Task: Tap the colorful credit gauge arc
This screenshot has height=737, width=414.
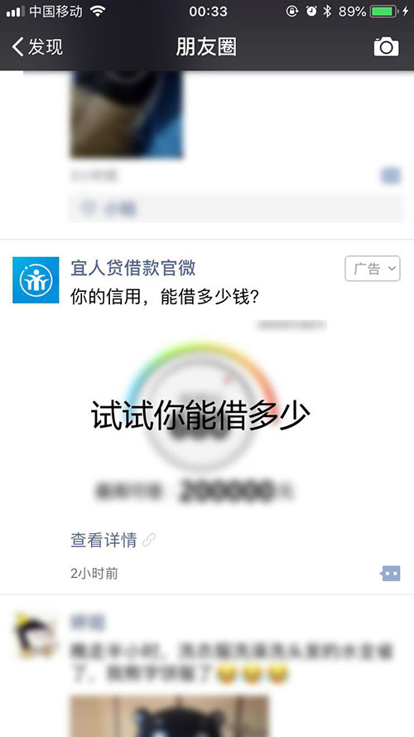Action: click(202, 371)
